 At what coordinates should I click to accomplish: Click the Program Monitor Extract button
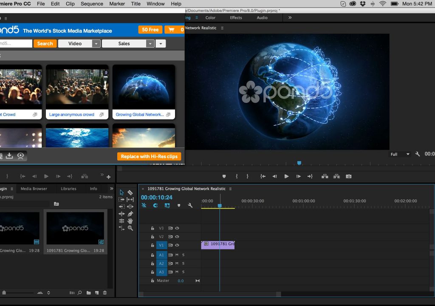336,176
